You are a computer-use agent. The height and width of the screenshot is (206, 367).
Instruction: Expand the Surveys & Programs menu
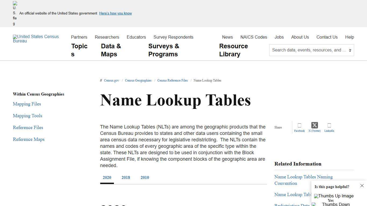tap(164, 50)
